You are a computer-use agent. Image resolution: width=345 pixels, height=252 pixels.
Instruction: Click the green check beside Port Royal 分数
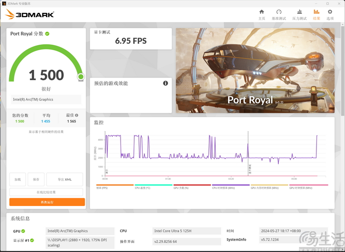click(47, 34)
